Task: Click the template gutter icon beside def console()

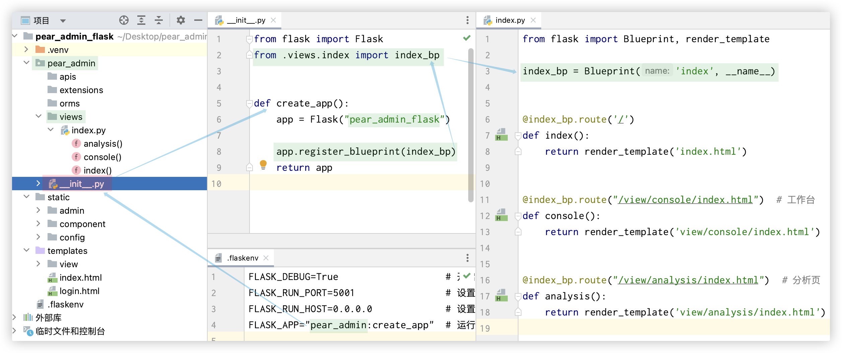Action: click(501, 215)
